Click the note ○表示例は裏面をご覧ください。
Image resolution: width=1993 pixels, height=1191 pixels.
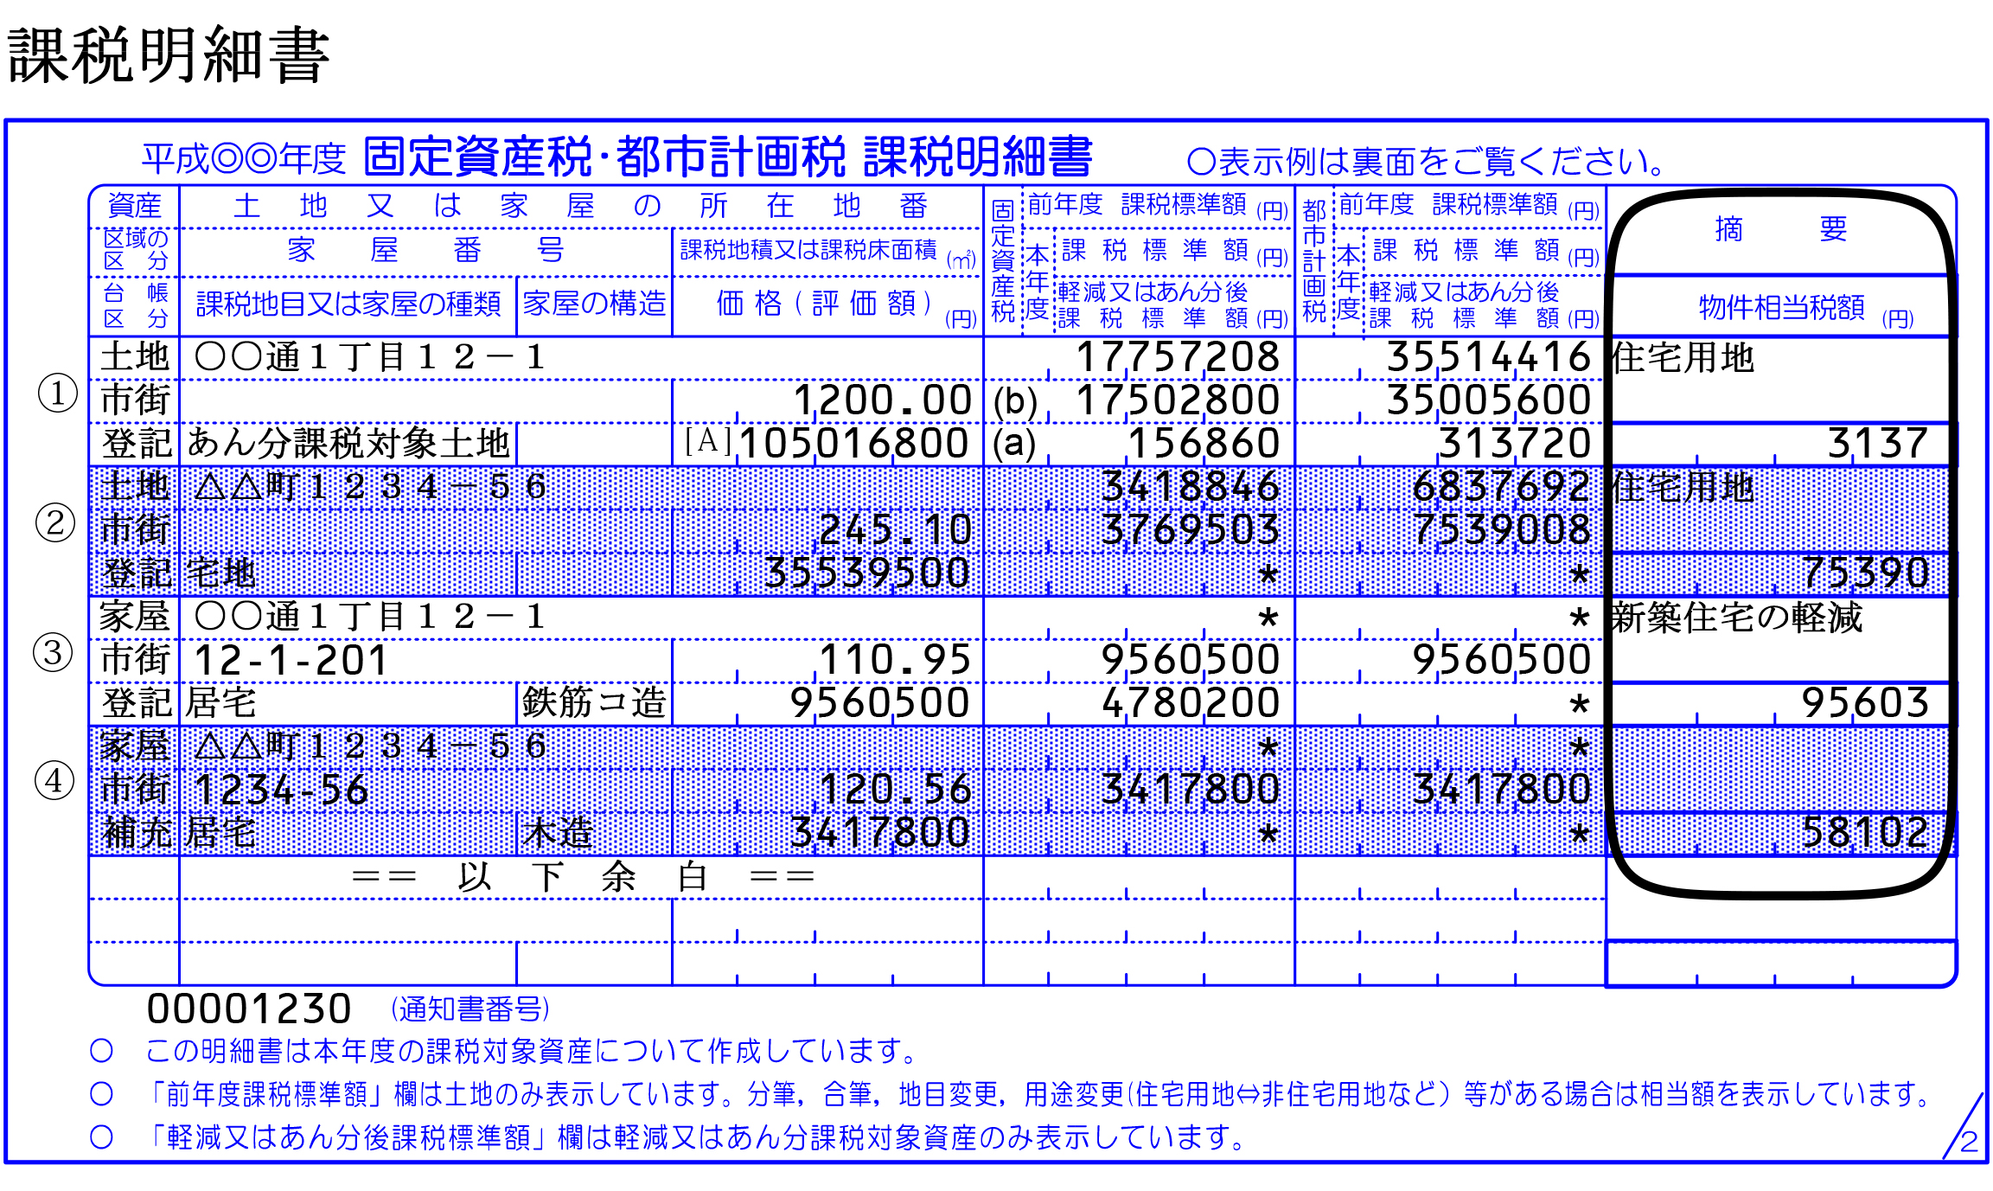click(x=1427, y=162)
